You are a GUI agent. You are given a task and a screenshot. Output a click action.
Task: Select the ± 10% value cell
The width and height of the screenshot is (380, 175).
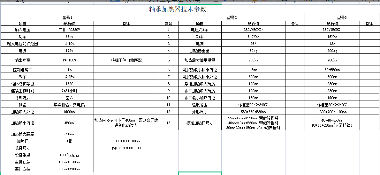click(69, 44)
